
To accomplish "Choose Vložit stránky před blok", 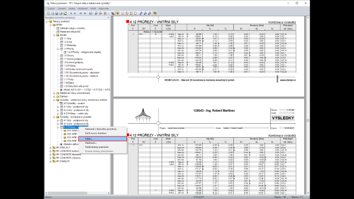I will 96,147.
